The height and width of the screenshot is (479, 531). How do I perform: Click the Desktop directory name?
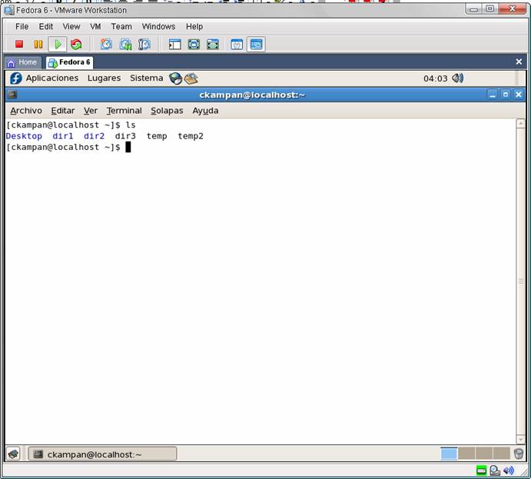click(24, 136)
